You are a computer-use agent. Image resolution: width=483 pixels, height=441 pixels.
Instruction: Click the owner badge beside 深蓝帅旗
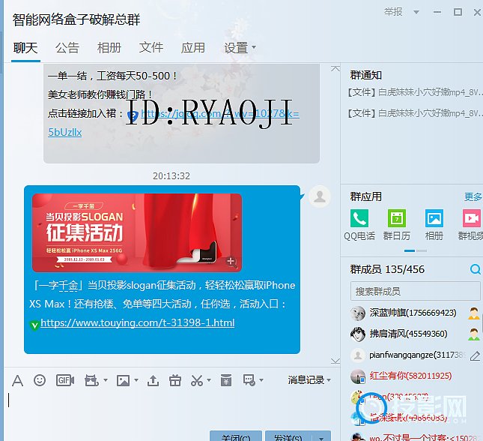click(x=474, y=313)
